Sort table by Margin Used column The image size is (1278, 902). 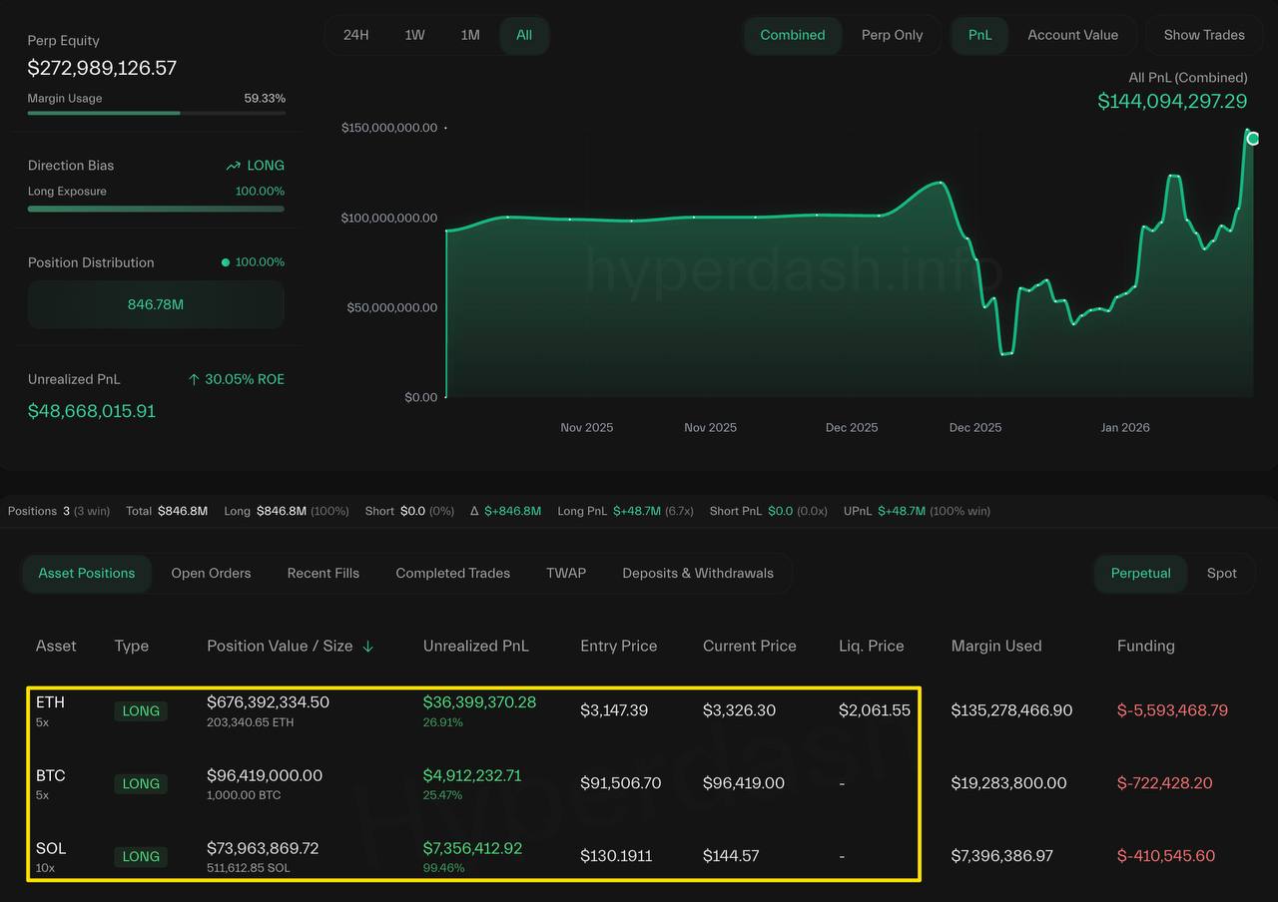pos(995,647)
